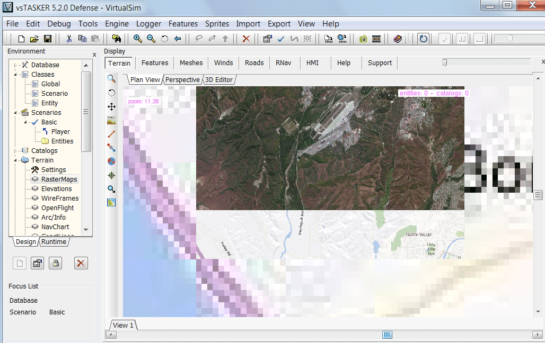Expand the Catalogs tree node
Viewport: 545px width, 343px height.
click(16, 151)
